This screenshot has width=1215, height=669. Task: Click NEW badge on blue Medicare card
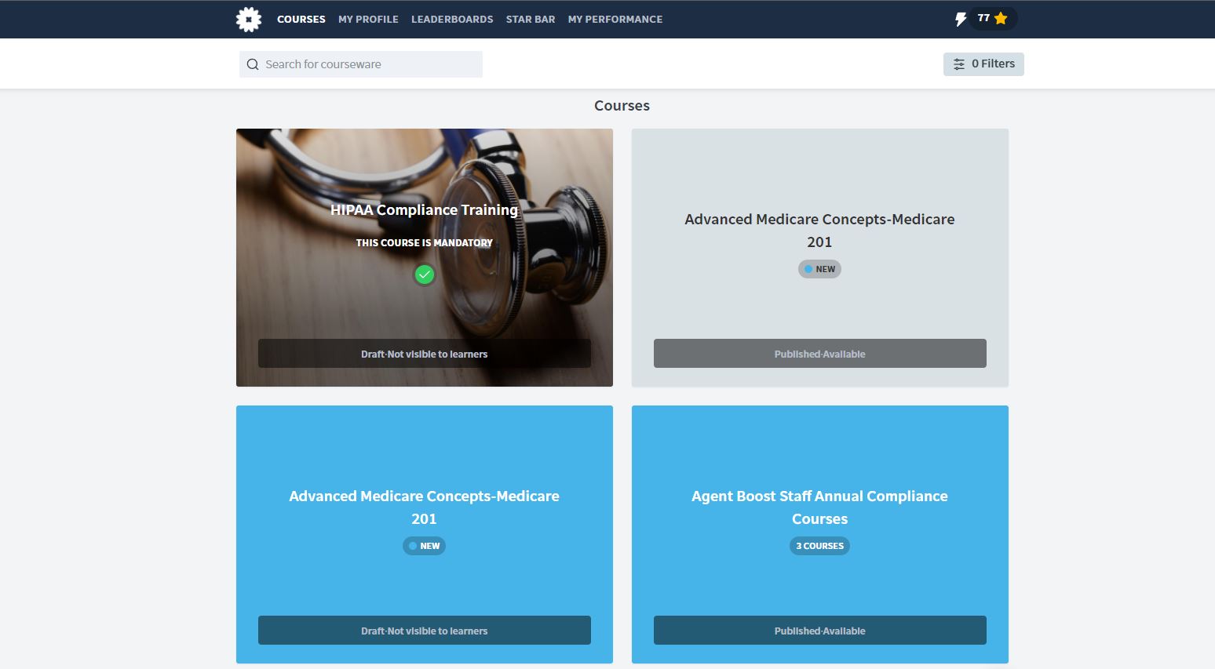424,546
